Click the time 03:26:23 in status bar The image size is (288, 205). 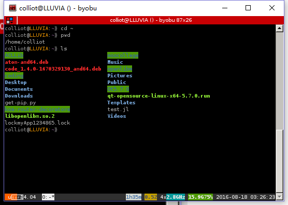click(263, 197)
